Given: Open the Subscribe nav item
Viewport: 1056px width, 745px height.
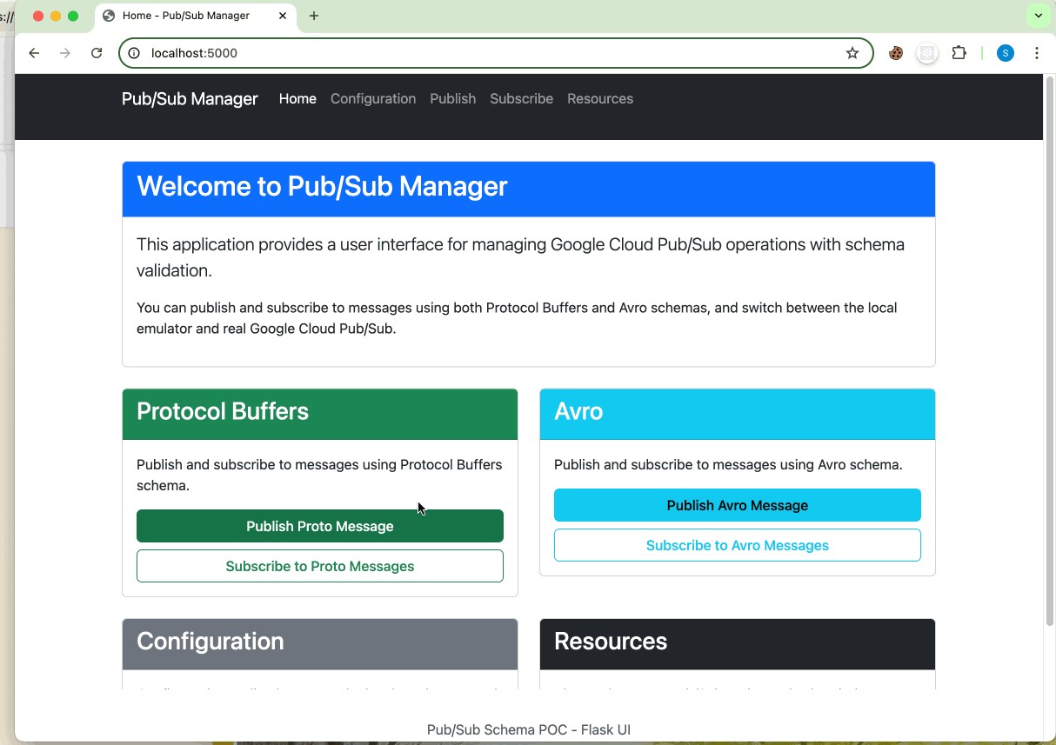Looking at the screenshot, I should [x=521, y=99].
